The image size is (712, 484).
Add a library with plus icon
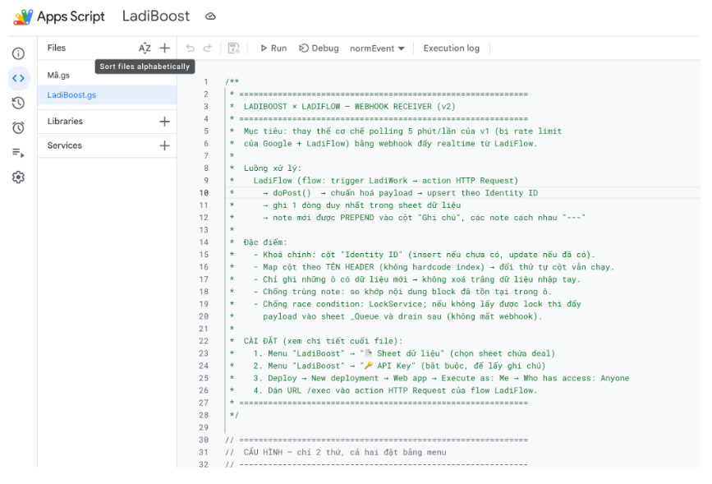[x=165, y=122]
